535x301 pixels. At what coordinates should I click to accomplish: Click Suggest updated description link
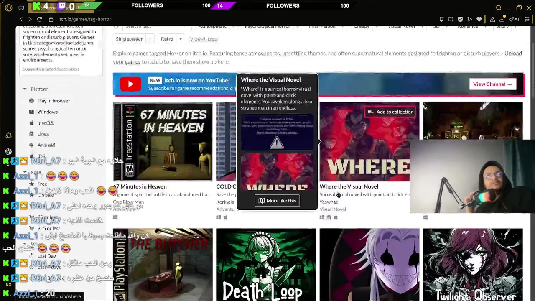click(51, 69)
